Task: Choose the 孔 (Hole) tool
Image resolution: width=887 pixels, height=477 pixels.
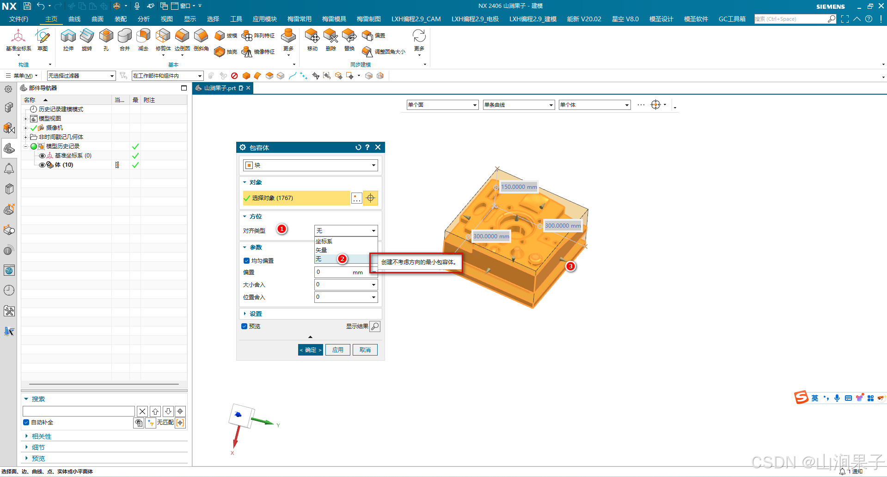Action: (106, 40)
